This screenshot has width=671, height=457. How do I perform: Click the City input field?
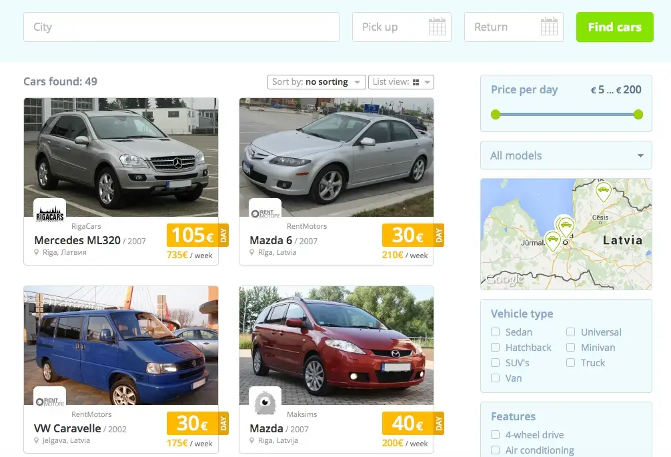[181, 27]
